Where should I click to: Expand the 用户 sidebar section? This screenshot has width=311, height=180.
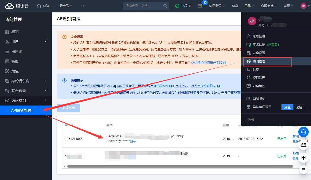click(x=26, y=42)
